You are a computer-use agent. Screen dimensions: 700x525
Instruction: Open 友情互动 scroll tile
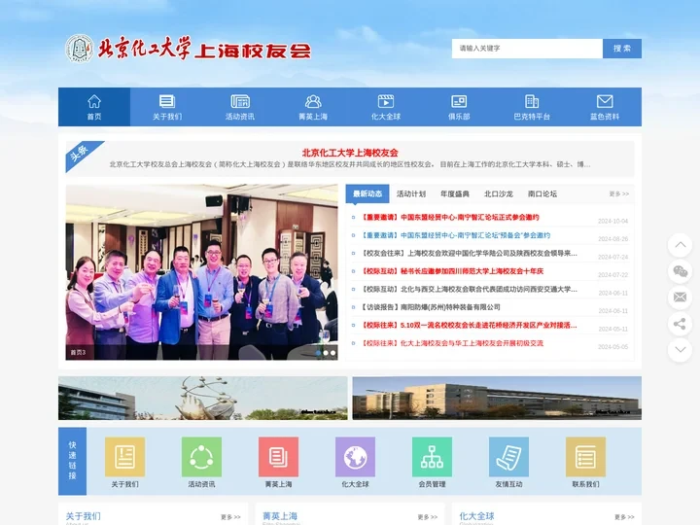(508, 457)
